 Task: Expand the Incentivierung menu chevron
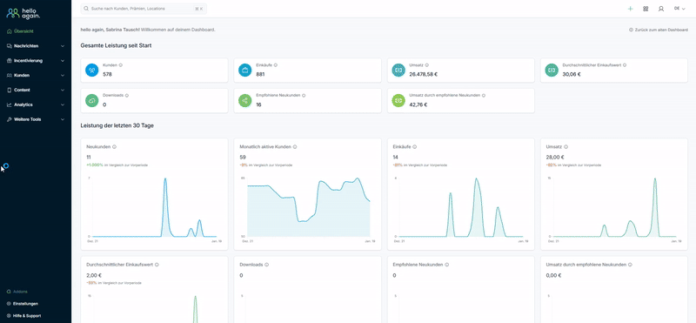63,60
